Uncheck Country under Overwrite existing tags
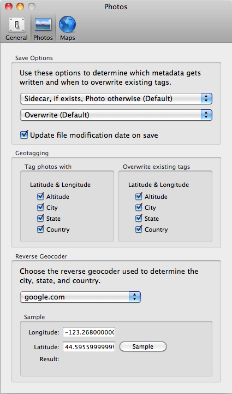 pyautogui.click(x=139, y=230)
